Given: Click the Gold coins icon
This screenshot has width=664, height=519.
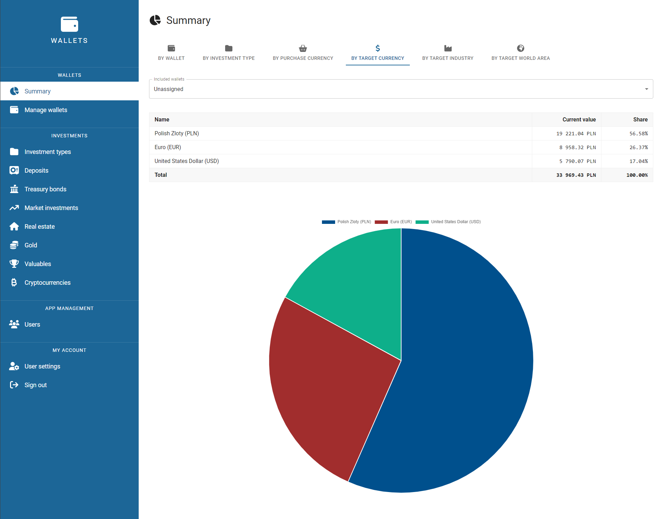Looking at the screenshot, I should [x=14, y=245].
